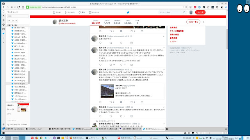The width and height of the screenshot is (250, 140).
Task: Click the xclock item in the taskbar
Action: (x=138, y=138)
